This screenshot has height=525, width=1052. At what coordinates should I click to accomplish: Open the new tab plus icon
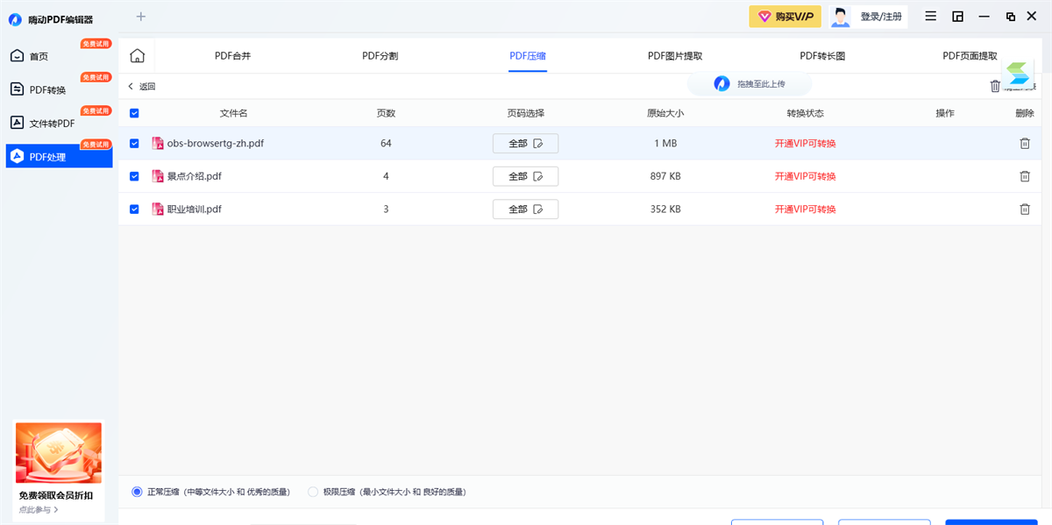[x=141, y=17]
